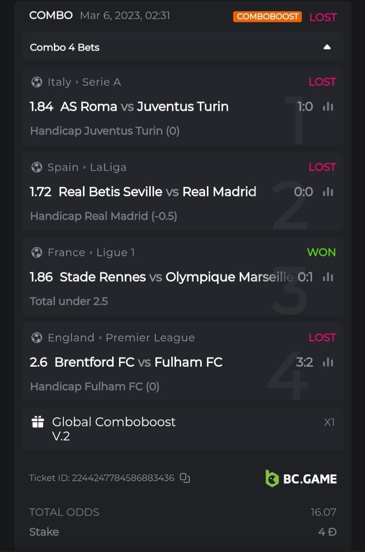Select the Real Betis Seville vs Real Madrid match

(157, 192)
